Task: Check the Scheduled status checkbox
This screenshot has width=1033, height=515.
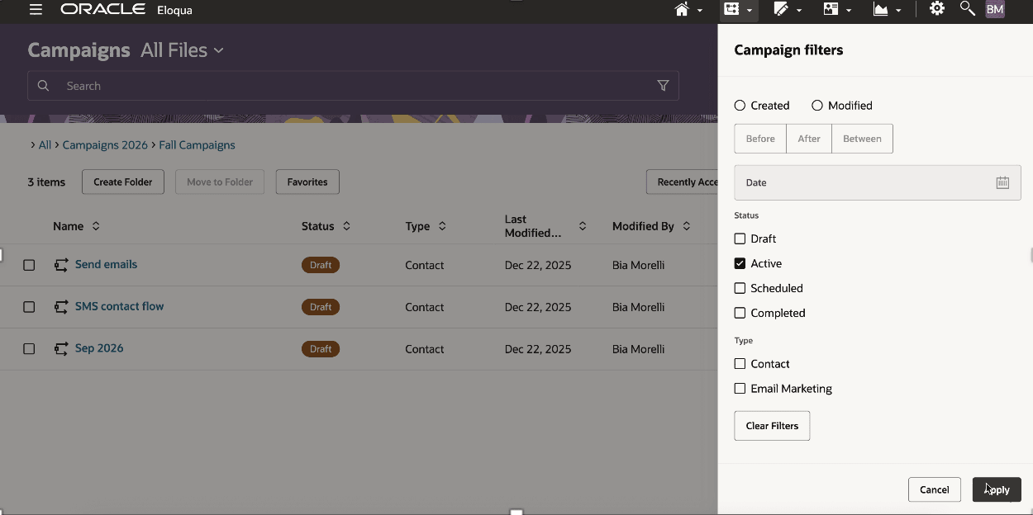Action: 740,288
